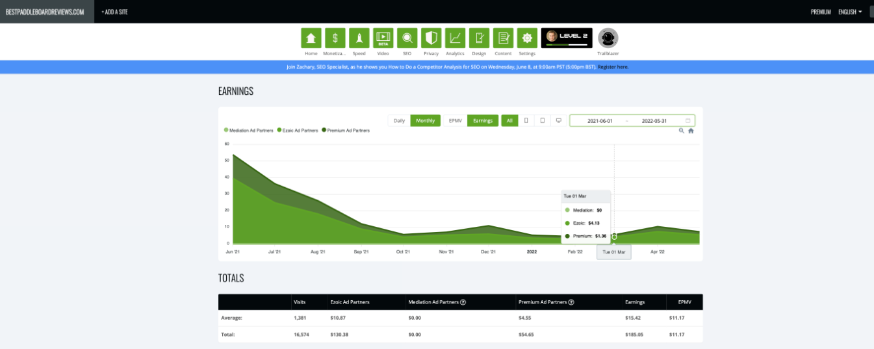
Task: Click total earnings value $185.05
Action: pos(635,335)
